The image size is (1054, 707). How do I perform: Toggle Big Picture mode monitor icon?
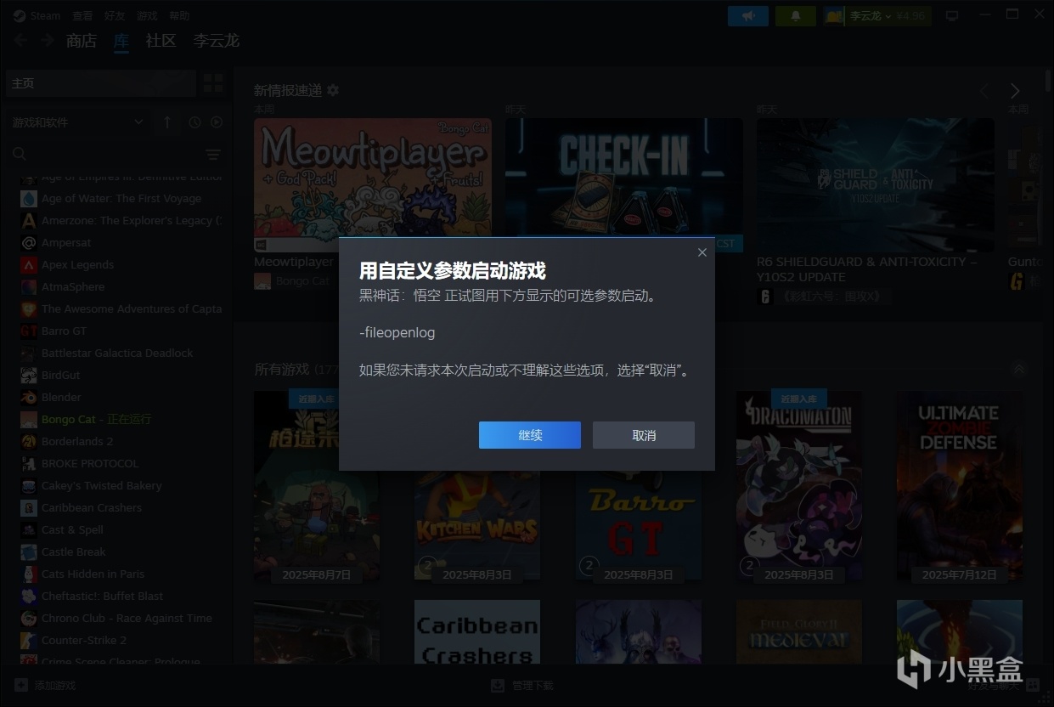952,16
